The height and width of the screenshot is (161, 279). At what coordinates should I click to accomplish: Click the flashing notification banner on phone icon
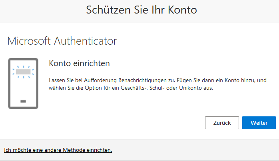point(23,72)
